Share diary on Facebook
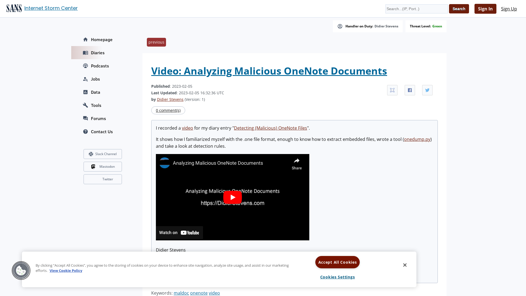The width and height of the screenshot is (526, 296). pos(410,90)
